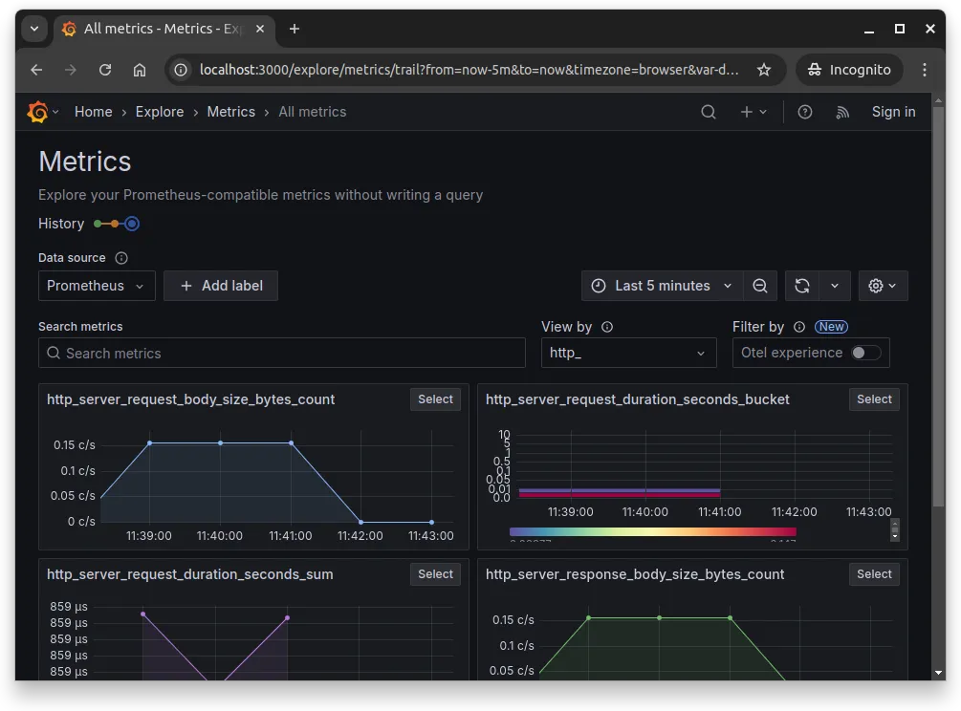This screenshot has height=711, width=961.
Task: Switch to the Explore breadcrumb item
Action: tap(160, 112)
